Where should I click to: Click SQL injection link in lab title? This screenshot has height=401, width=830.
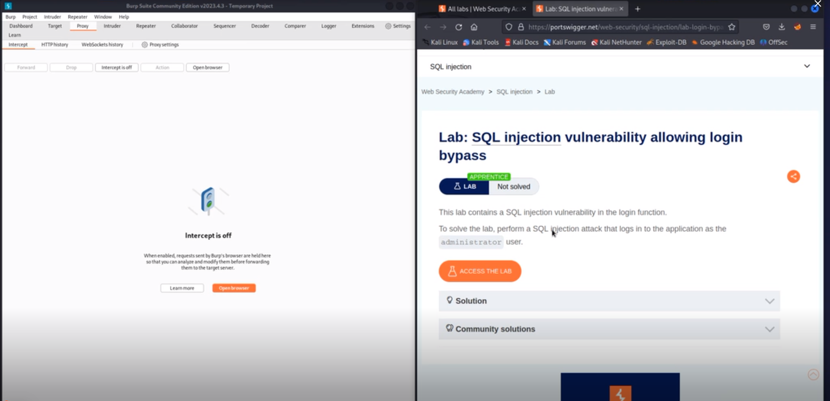(x=516, y=137)
